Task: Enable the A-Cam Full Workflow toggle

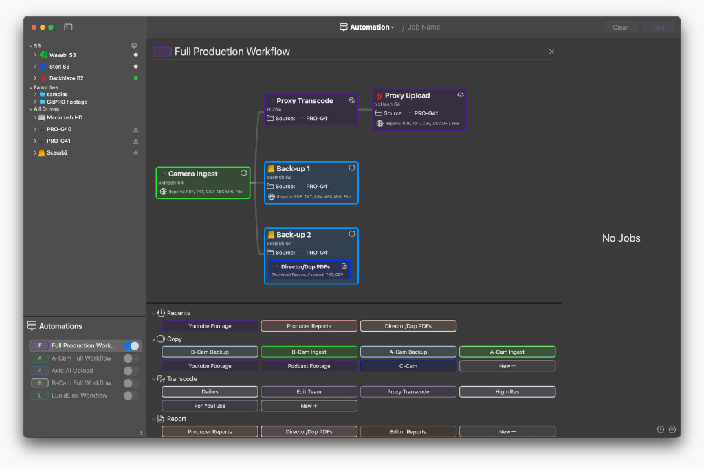Action: click(x=131, y=358)
